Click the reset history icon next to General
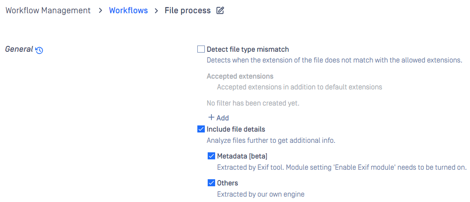 [x=39, y=50]
